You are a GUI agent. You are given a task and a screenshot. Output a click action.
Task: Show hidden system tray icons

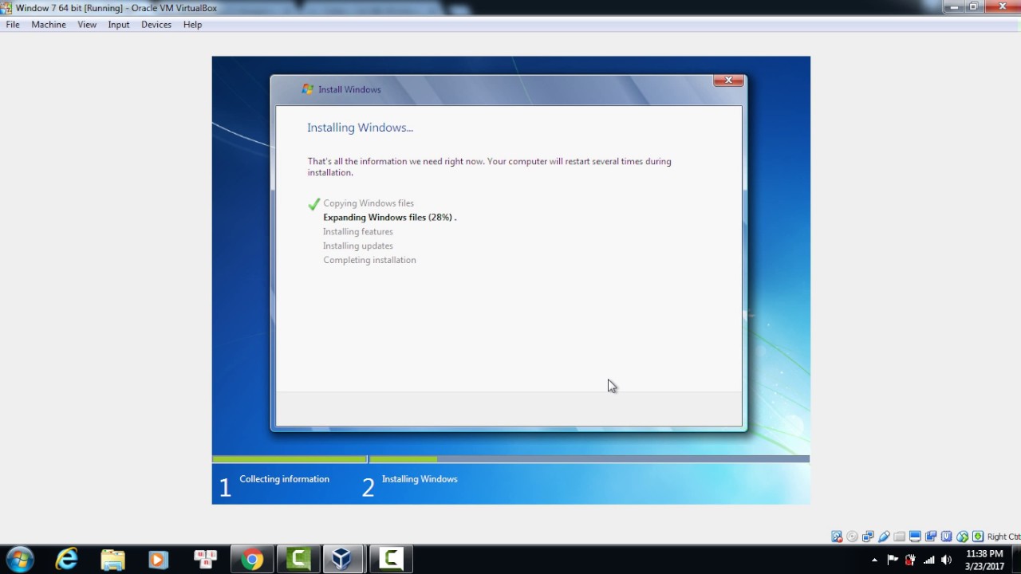[x=874, y=560]
